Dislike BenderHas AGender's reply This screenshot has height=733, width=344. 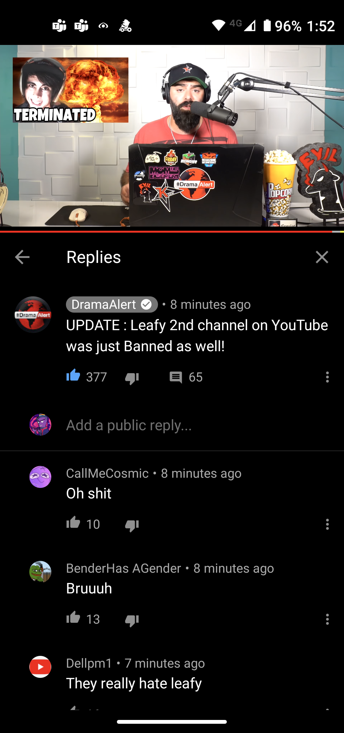click(132, 620)
